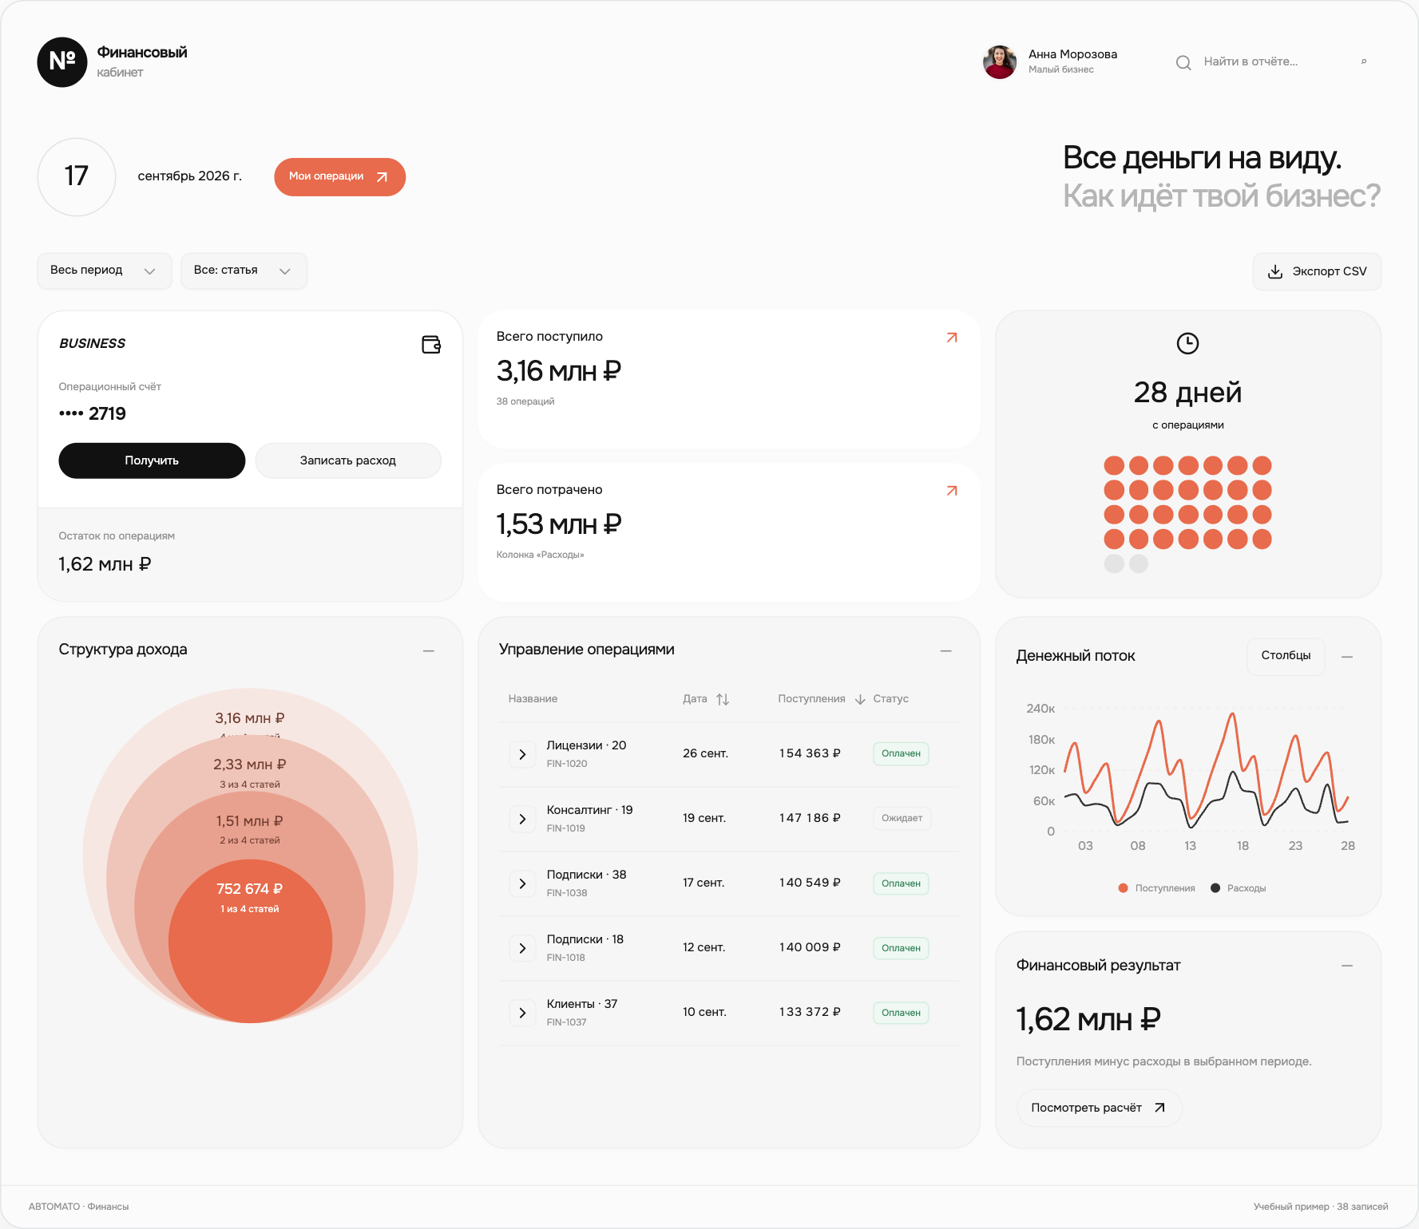
Task: Click the Экспорт CSV button
Action: coord(1317,271)
